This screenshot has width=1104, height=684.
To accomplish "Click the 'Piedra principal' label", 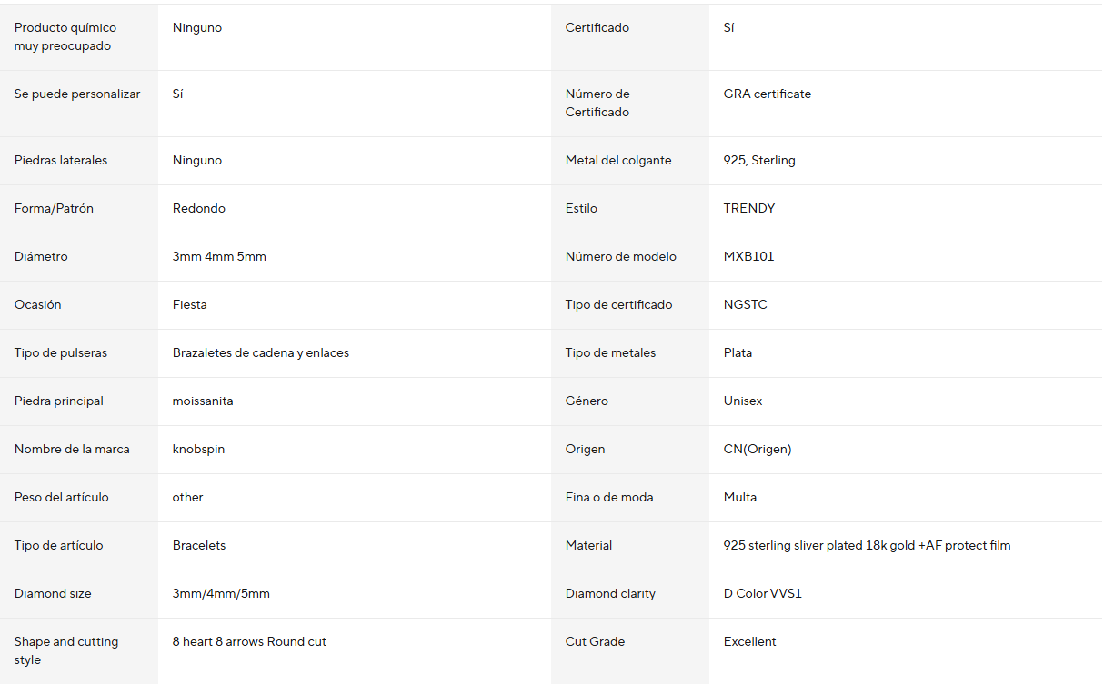I will click(x=59, y=401).
